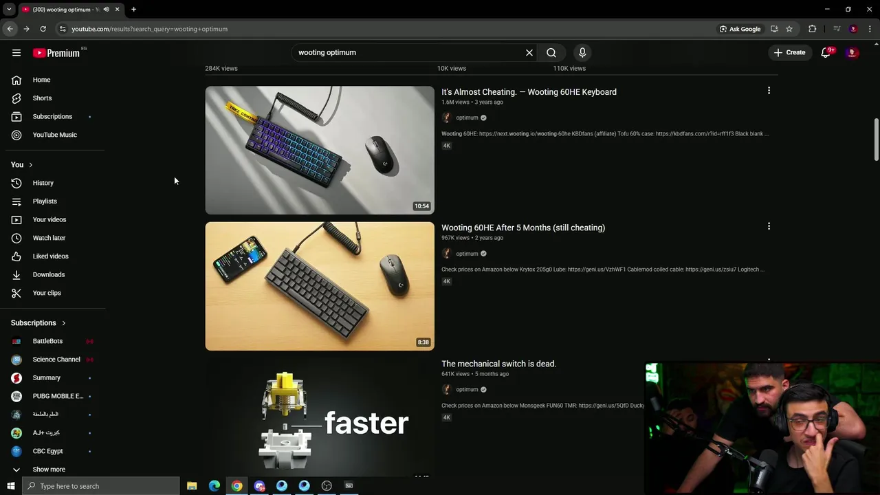Bookmark the page with star icon

789,29
